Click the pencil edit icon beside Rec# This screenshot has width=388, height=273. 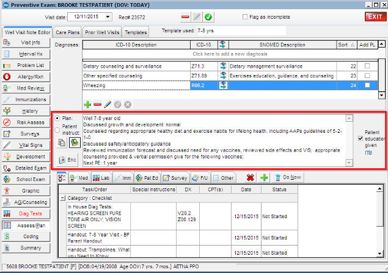tap(197, 17)
